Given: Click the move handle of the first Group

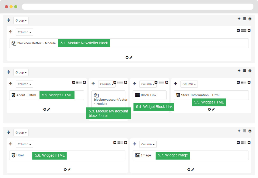Looking at the screenshot, I should point(8,20).
